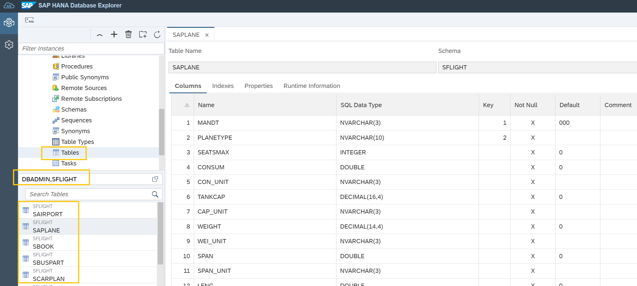The image size is (637, 286).
Task: Close the SAPLANE tab
Action: [207, 35]
